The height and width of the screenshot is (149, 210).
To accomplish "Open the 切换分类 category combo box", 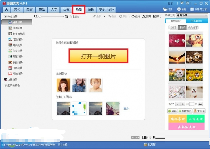I will (x=192, y=15).
